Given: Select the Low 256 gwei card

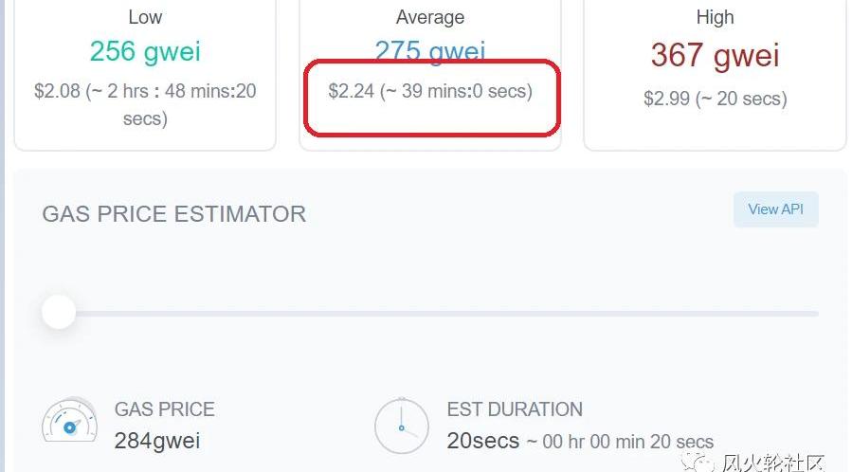Looking at the screenshot, I should [145, 73].
